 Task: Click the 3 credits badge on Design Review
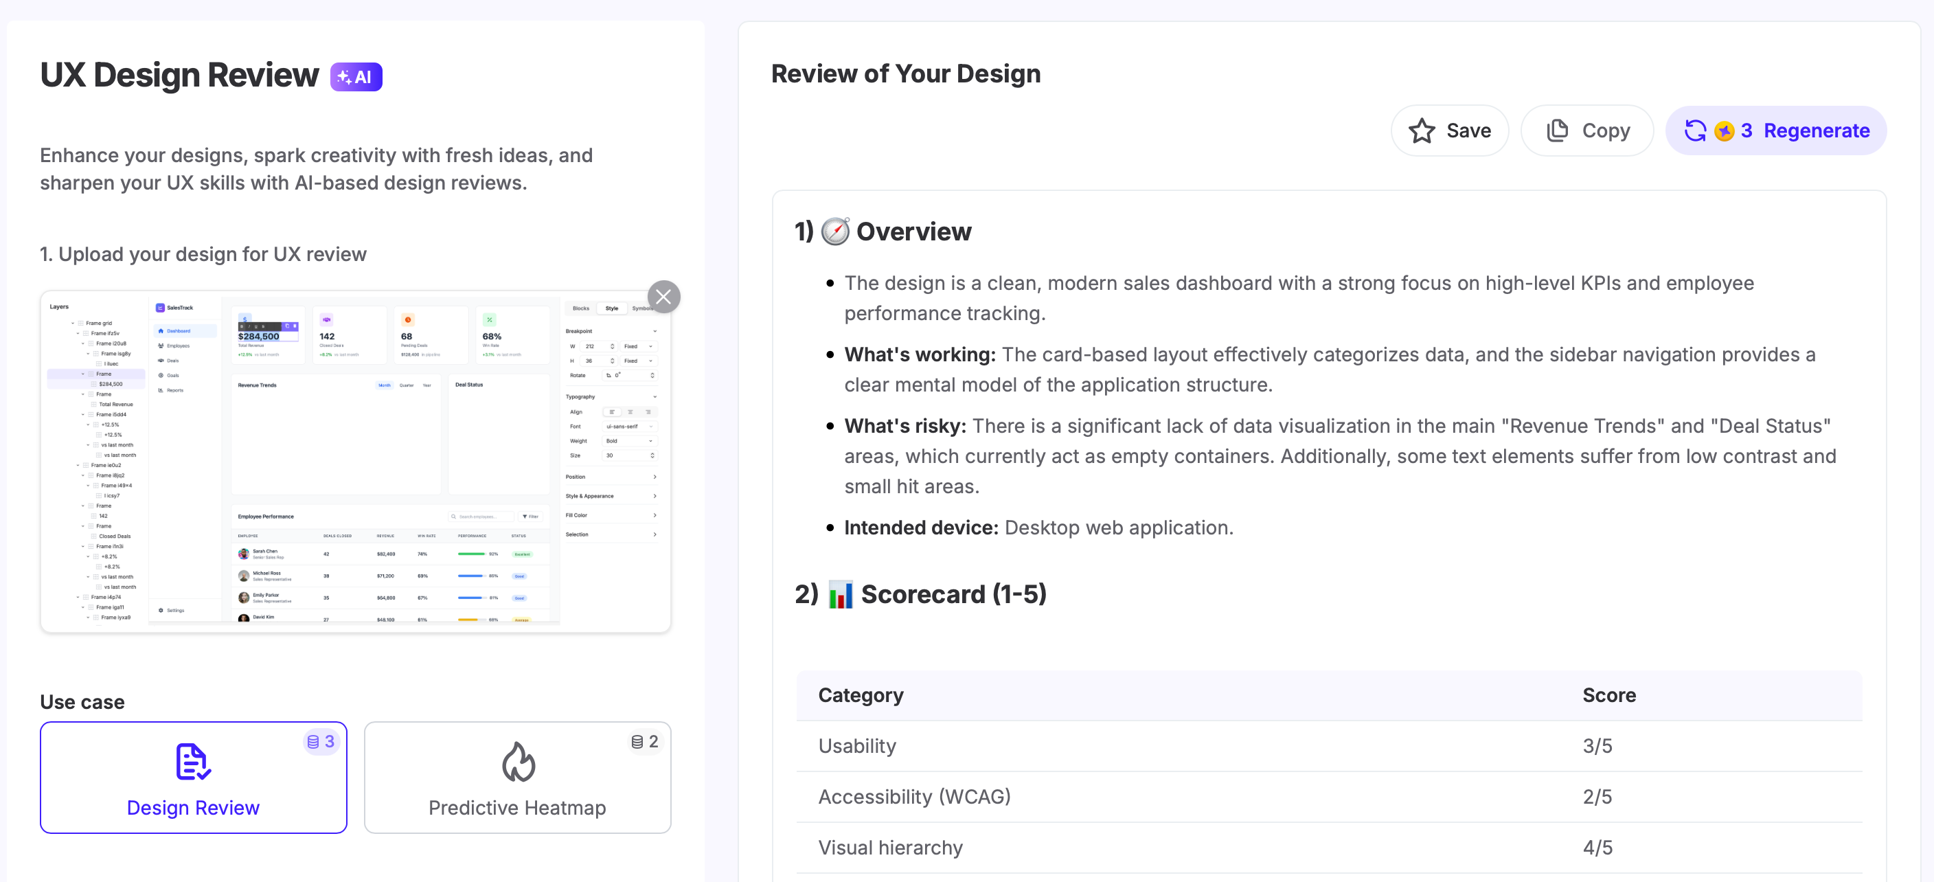321,741
